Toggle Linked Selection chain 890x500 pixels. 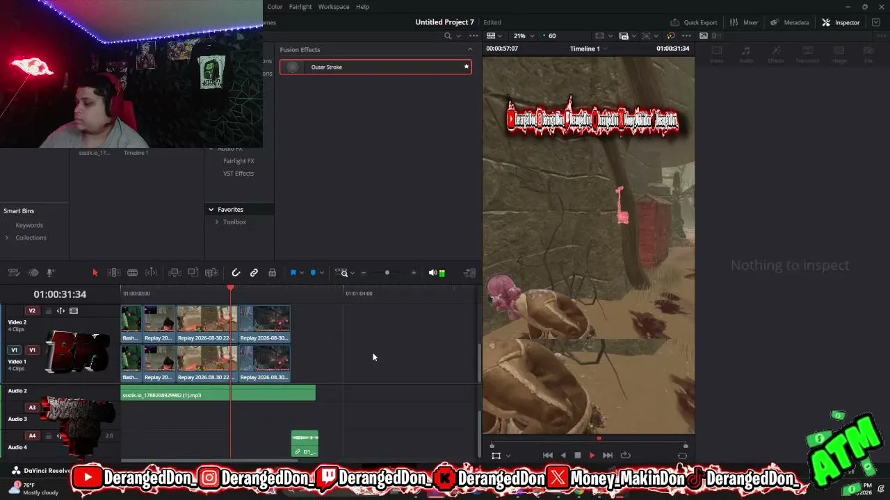[x=254, y=273]
